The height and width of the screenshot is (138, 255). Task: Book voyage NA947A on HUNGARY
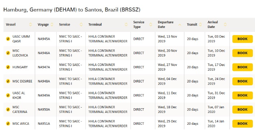(x=242, y=67)
